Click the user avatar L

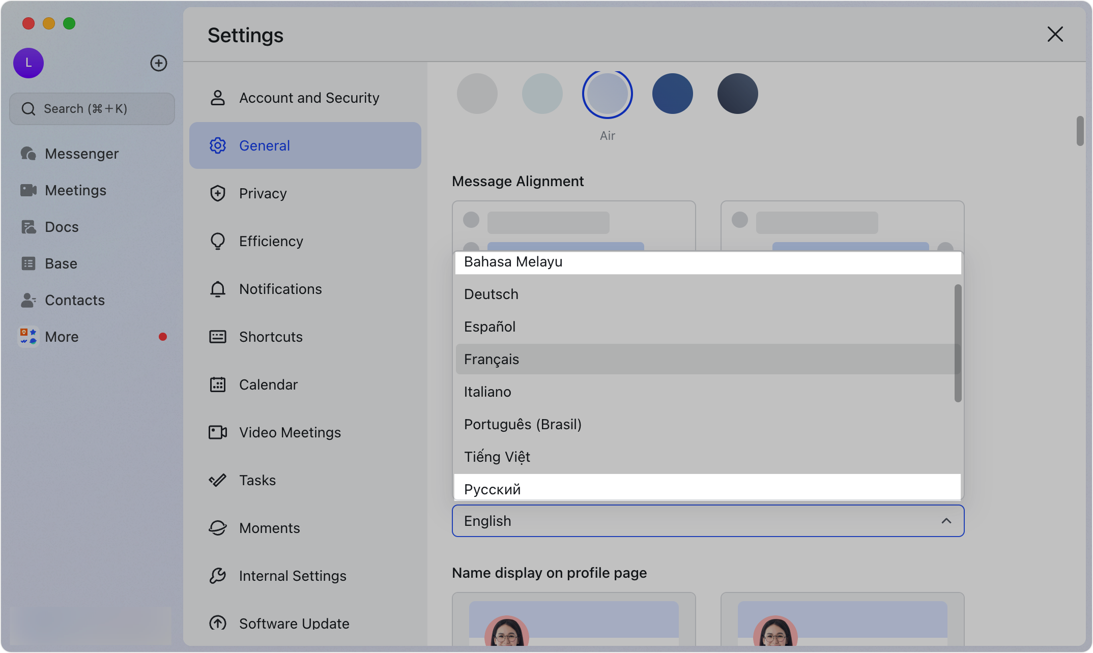point(28,63)
